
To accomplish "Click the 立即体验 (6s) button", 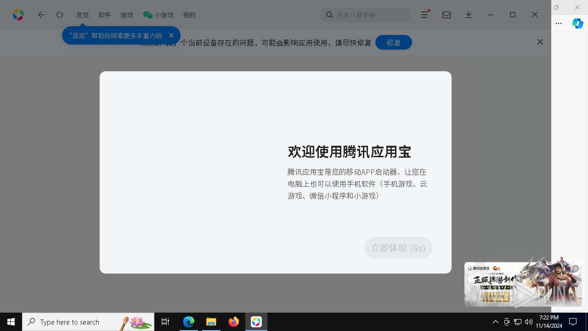I will [398, 248].
